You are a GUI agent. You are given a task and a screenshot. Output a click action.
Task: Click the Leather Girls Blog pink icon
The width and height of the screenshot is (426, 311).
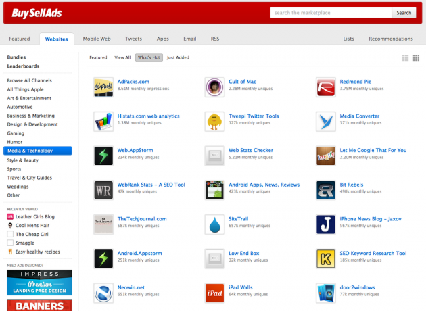pos(10,217)
